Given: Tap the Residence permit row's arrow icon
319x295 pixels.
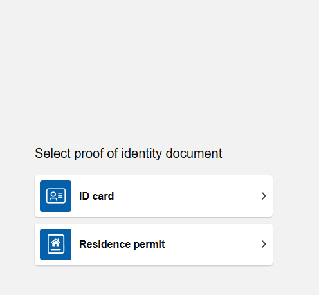Looking at the screenshot, I should tap(264, 244).
